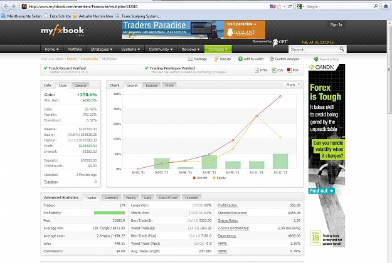
Task: Click the Find out button in OANDA ad
Action: tap(321, 191)
